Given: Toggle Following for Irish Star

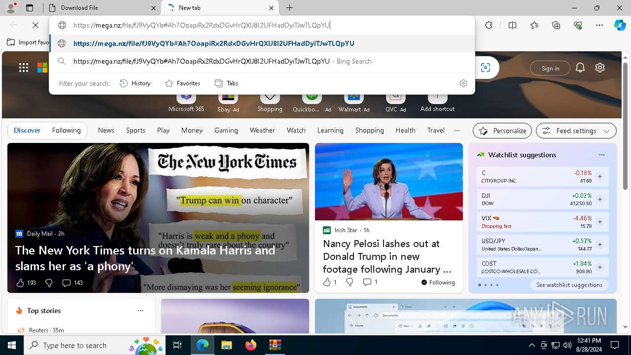Looking at the screenshot, I should click(438, 283).
